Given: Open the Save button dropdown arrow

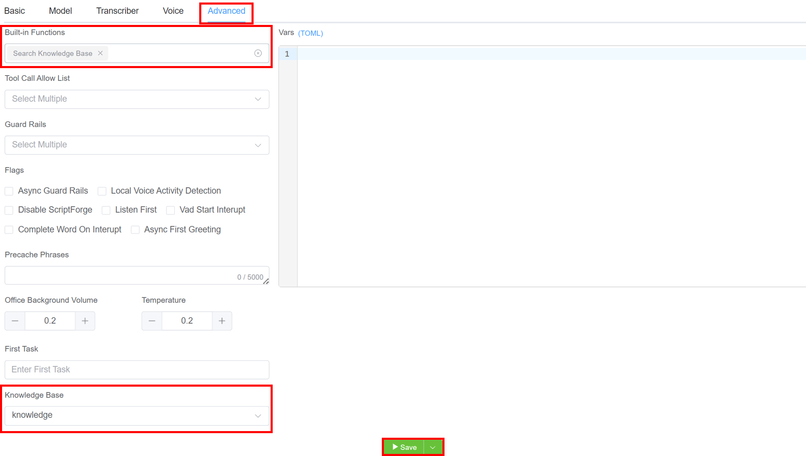Looking at the screenshot, I should (x=433, y=447).
